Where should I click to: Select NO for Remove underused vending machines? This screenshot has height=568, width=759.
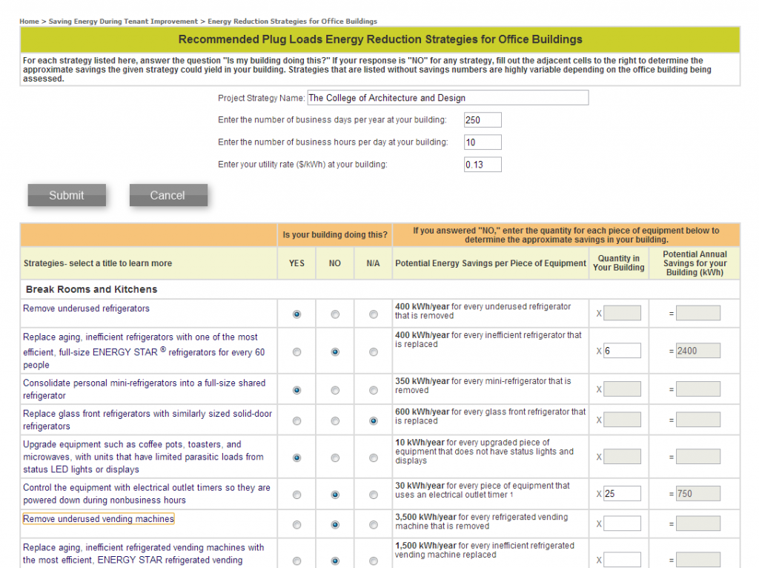(335, 525)
